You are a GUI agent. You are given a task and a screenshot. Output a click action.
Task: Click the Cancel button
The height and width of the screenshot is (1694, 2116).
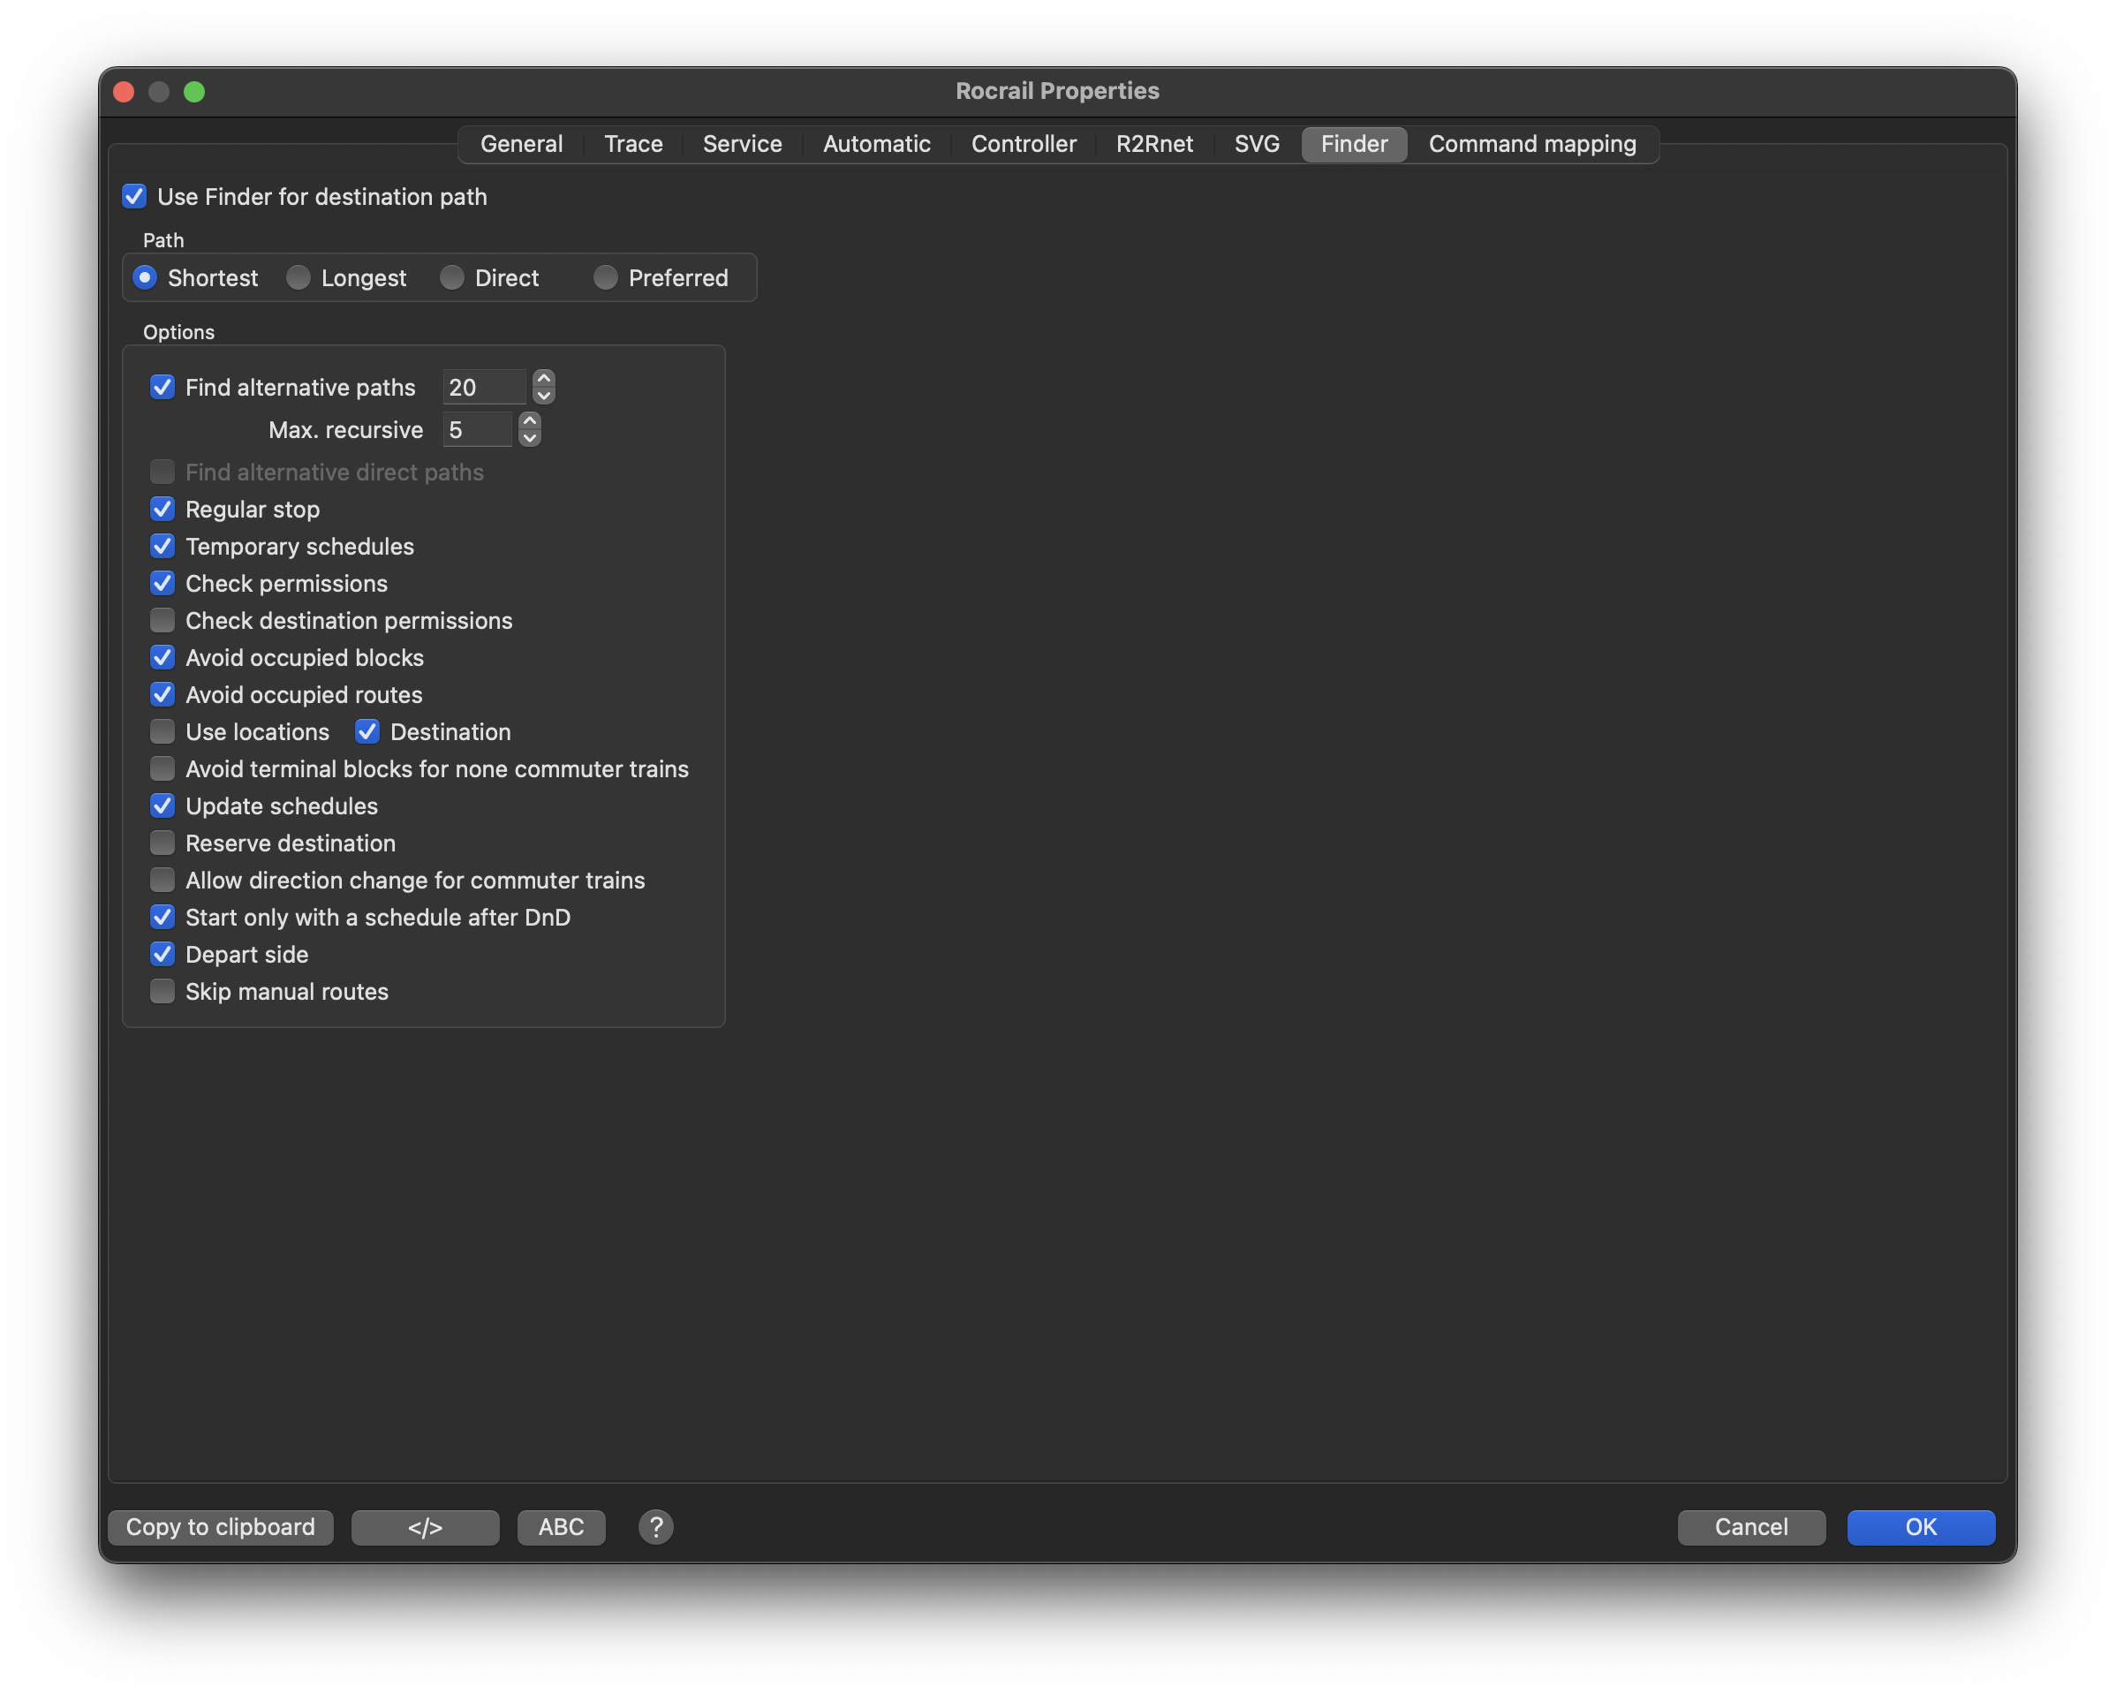[x=1749, y=1527]
